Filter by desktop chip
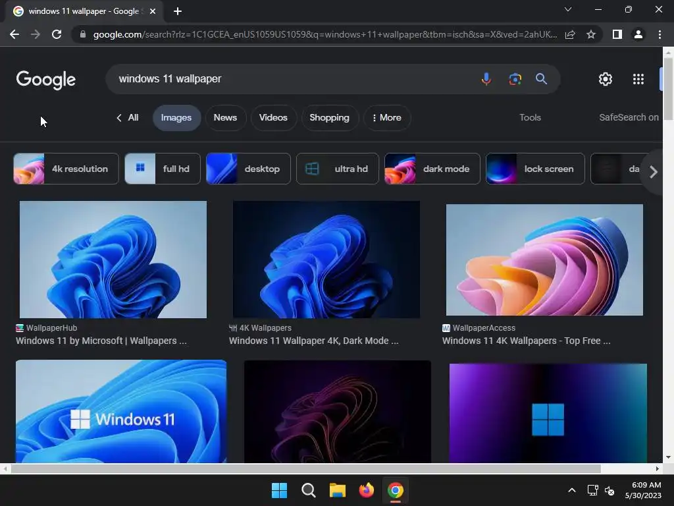The image size is (674, 506). (x=248, y=169)
